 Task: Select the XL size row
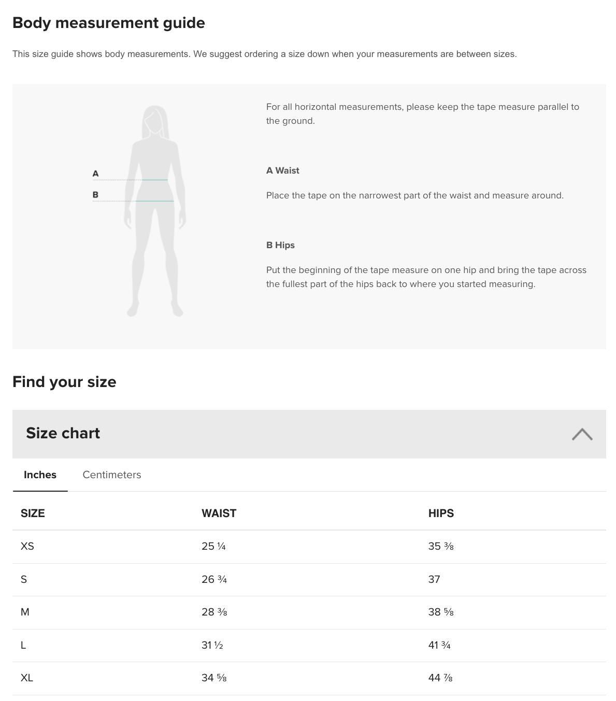click(x=26, y=677)
